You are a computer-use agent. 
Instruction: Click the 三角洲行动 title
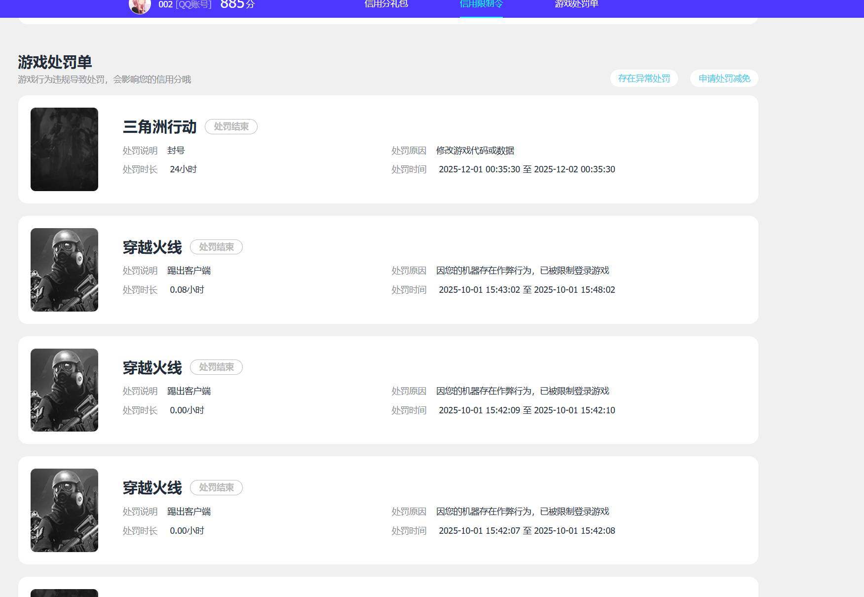point(159,127)
